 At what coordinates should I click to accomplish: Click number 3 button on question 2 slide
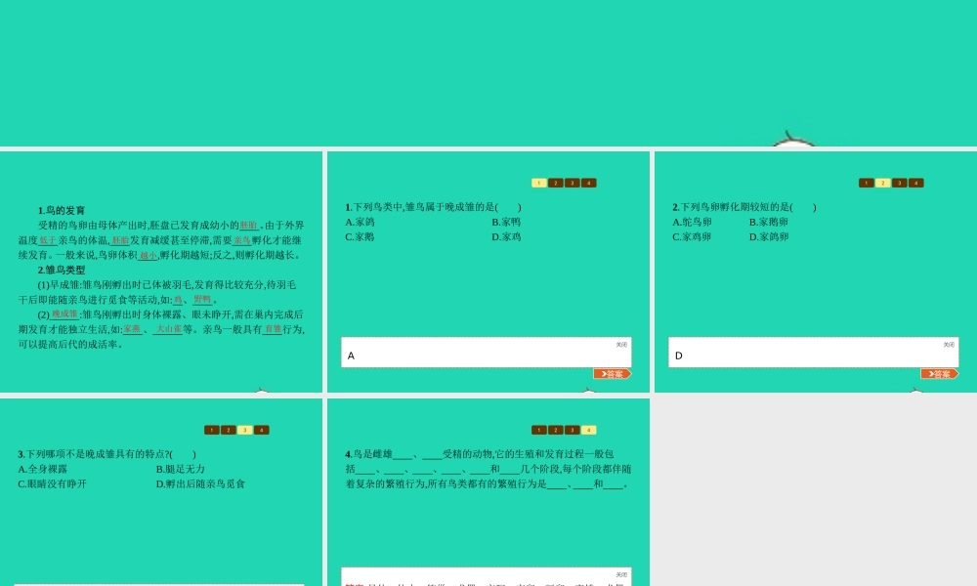point(899,183)
